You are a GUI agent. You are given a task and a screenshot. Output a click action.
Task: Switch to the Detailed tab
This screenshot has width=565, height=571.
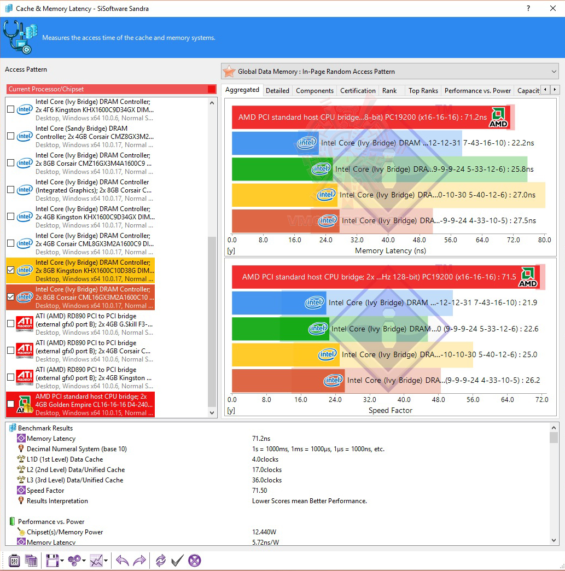coord(277,91)
